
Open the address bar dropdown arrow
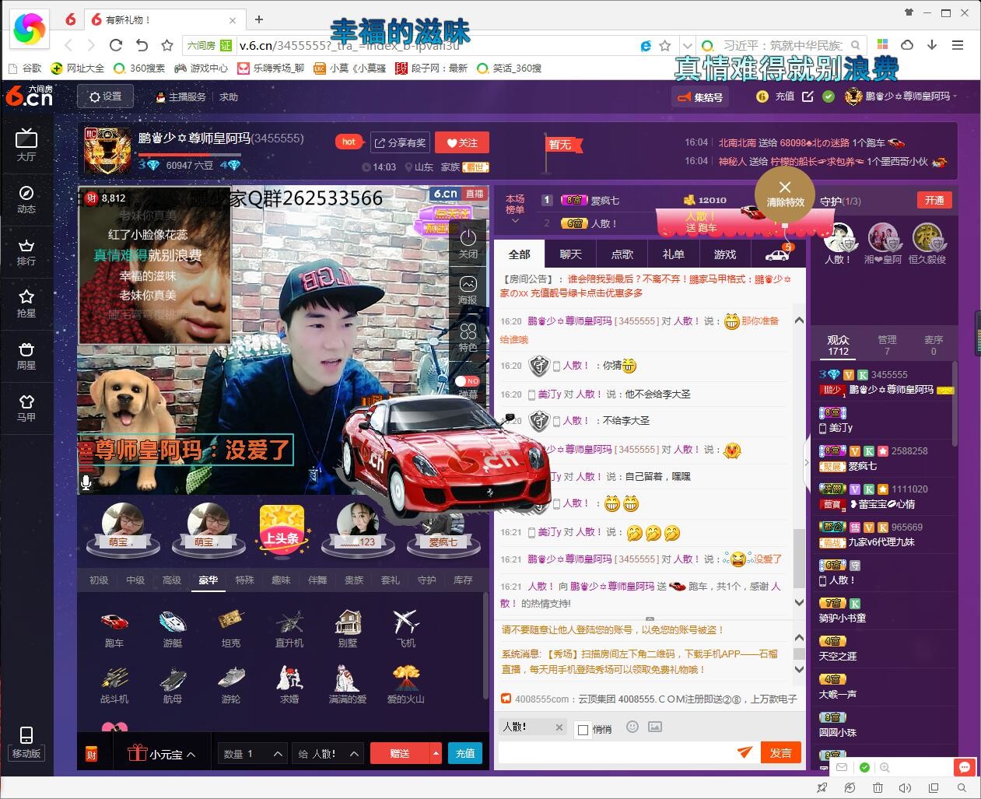tap(687, 46)
